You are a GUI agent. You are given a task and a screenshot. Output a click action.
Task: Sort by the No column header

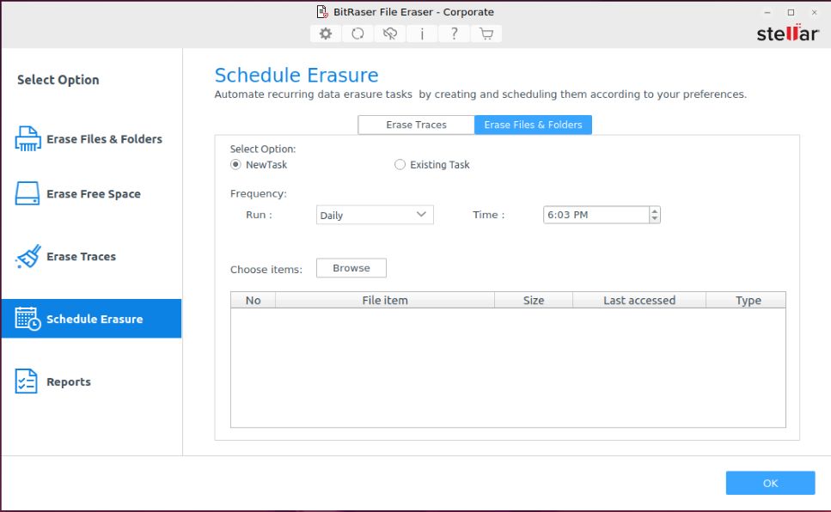point(254,300)
